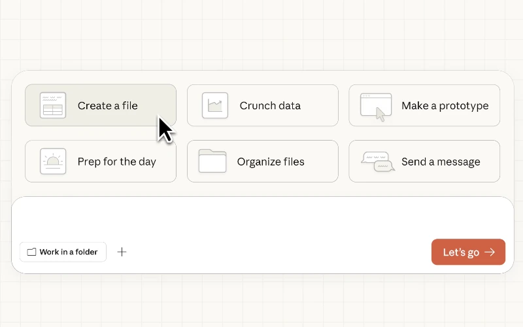Choose the "Crunch data" suggestion text
Screen dimensions: 523x327
[270, 105]
